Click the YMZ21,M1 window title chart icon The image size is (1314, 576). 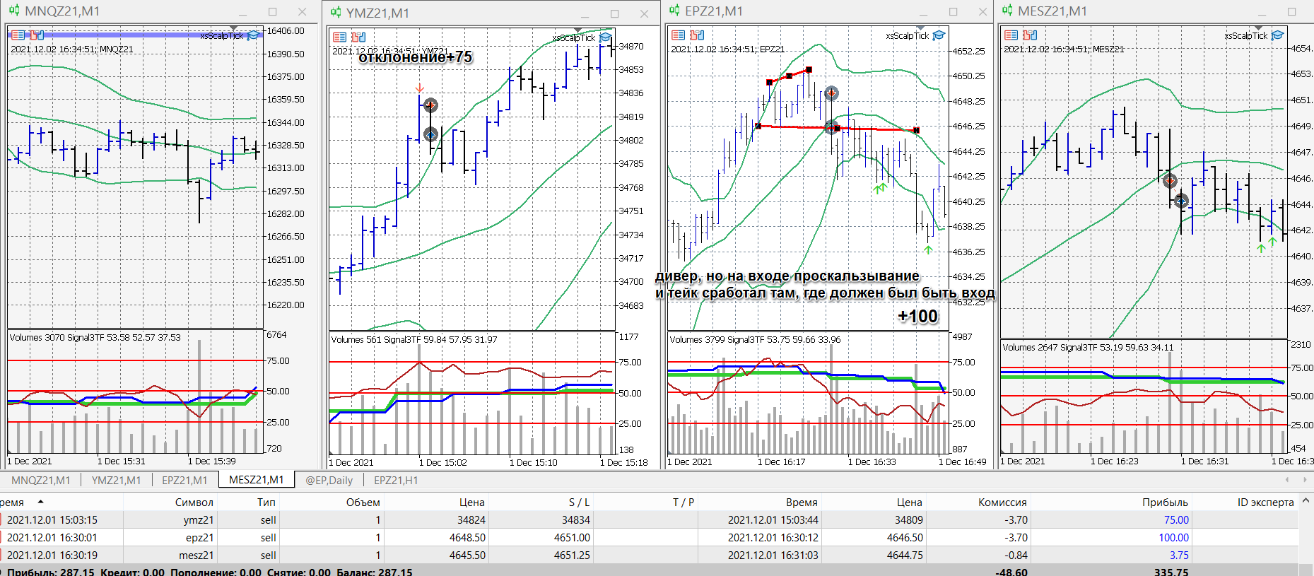coord(335,13)
